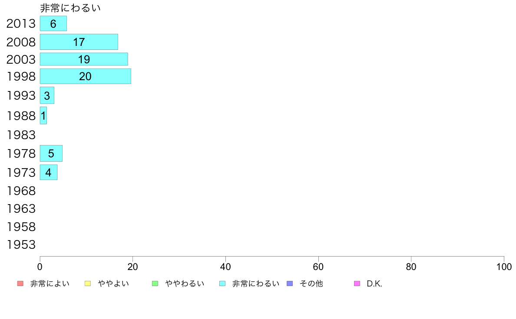516x319 pixels.
Task: Click the magenta D.K. legend swatch
Action: click(x=357, y=283)
